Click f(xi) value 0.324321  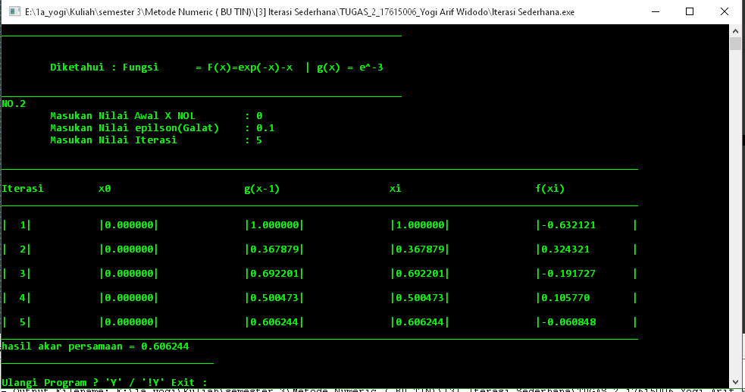565,249
